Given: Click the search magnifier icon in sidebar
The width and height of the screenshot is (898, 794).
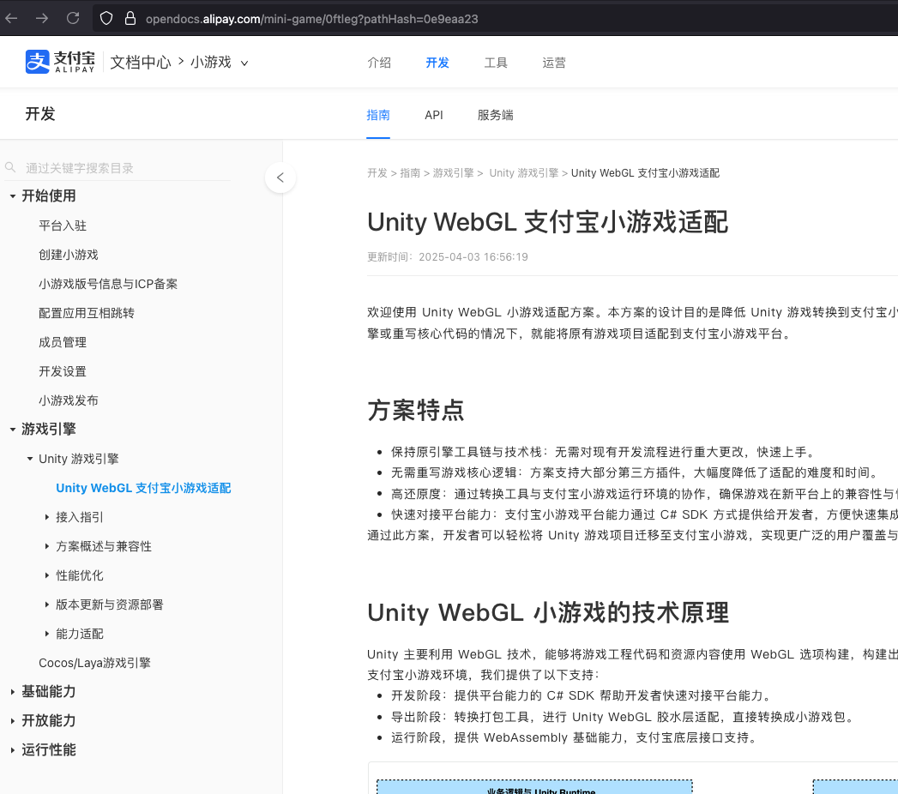Looking at the screenshot, I should pos(10,167).
